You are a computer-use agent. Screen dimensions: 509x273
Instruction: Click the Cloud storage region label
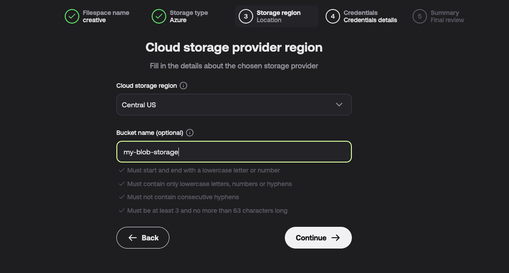click(x=147, y=86)
